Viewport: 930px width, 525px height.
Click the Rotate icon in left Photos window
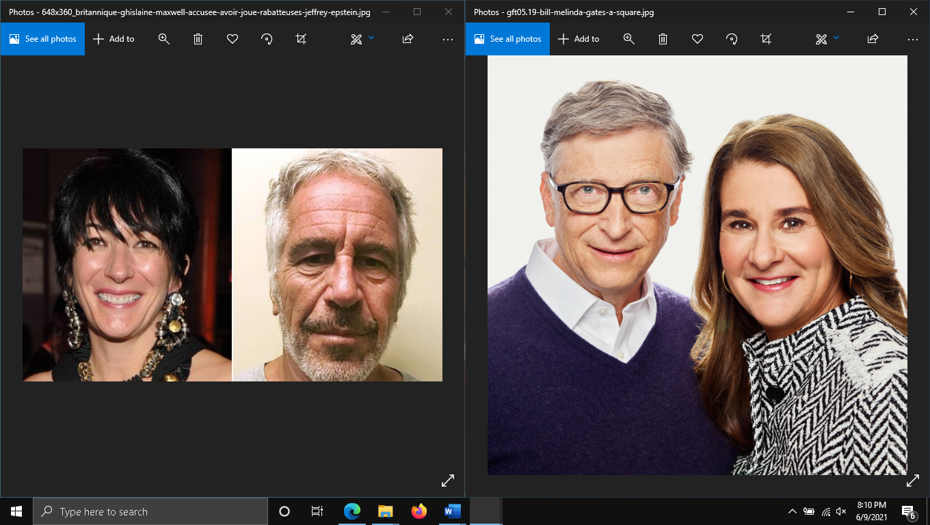click(267, 39)
